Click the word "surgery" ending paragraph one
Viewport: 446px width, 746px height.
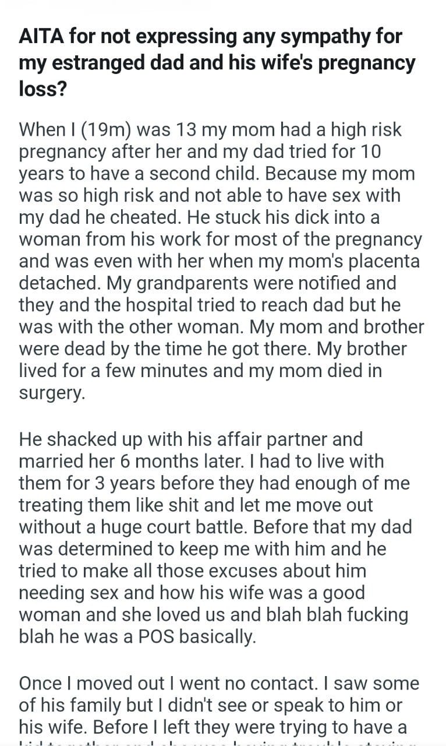click(x=51, y=392)
